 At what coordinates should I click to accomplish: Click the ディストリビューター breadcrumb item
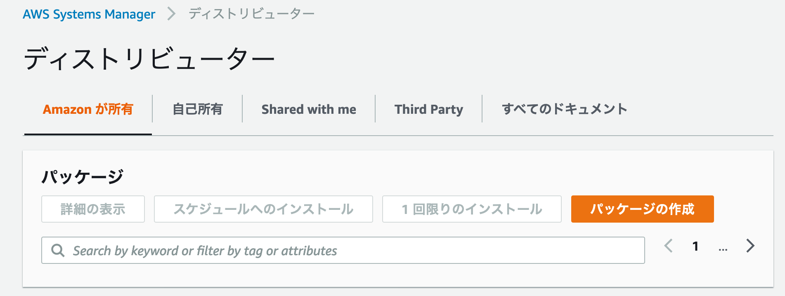coord(252,14)
